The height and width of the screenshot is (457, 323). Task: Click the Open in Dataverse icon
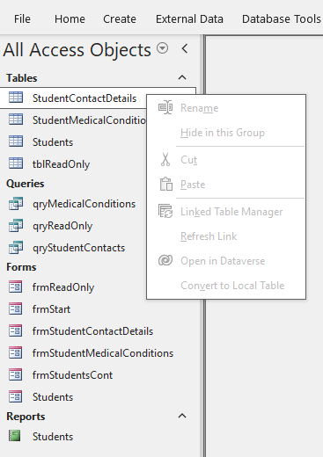pos(165,260)
